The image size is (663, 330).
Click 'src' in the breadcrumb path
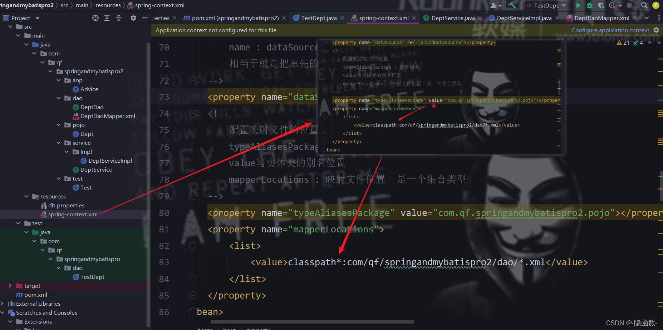click(x=64, y=5)
